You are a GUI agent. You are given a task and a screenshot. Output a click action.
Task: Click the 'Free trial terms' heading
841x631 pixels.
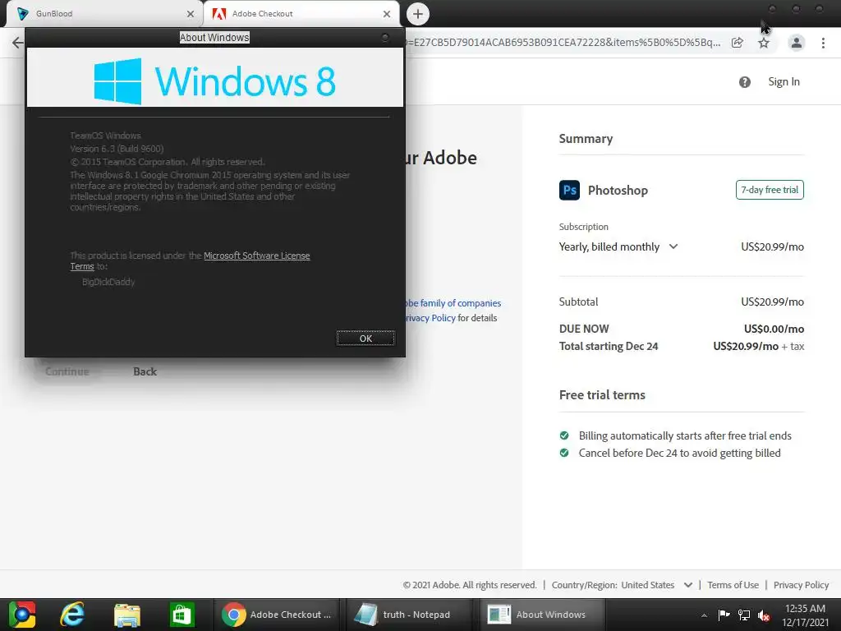(x=602, y=395)
